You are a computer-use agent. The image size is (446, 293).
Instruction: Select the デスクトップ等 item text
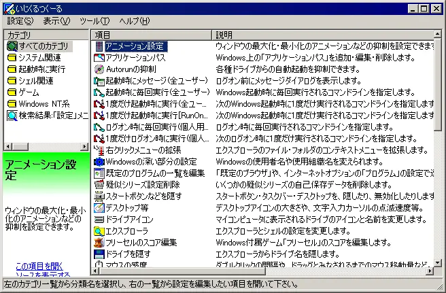[127, 208]
